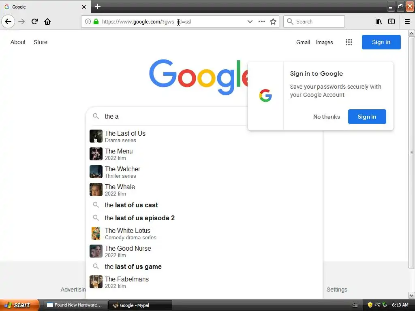The width and height of the screenshot is (415, 311).
Task: Click the taskbar clock showing 6:19 AM
Action: point(400,305)
